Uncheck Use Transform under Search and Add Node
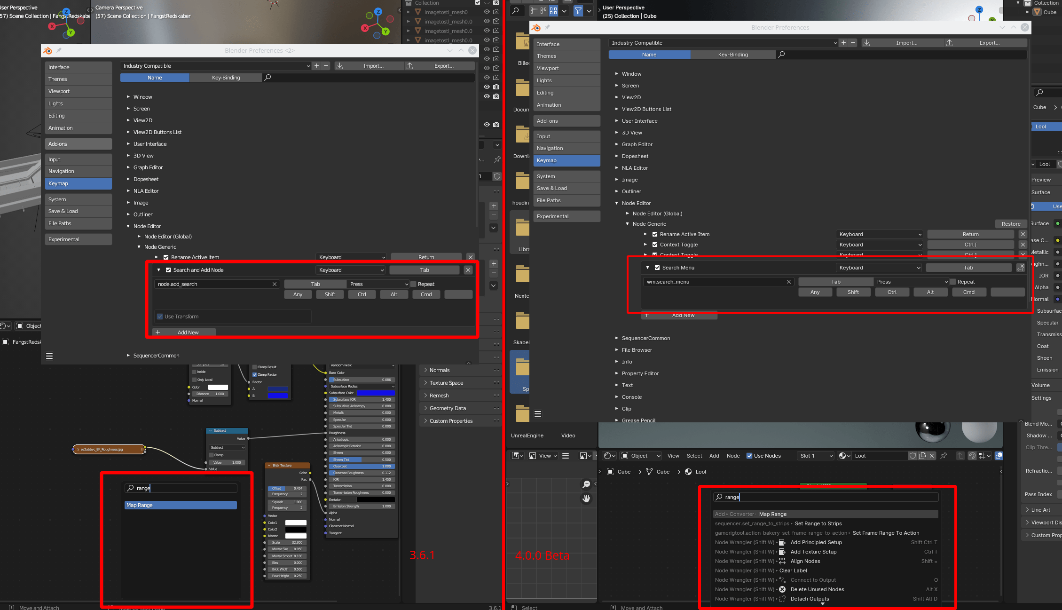Viewport: 1062px width, 610px height. [160, 316]
